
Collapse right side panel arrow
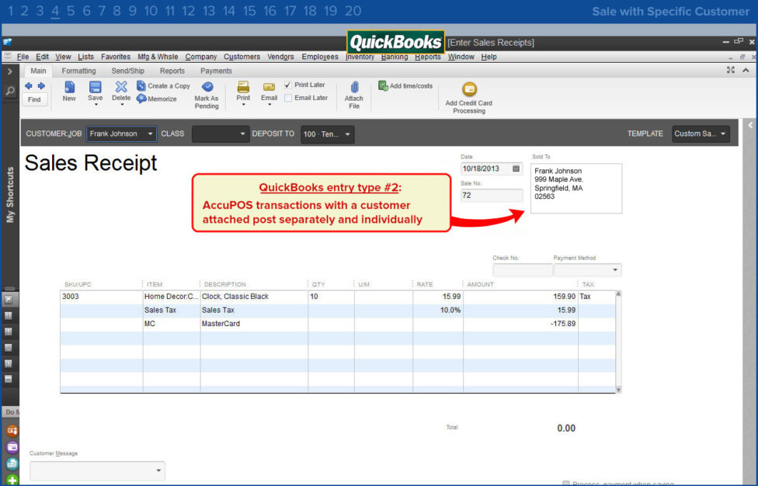coord(750,125)
